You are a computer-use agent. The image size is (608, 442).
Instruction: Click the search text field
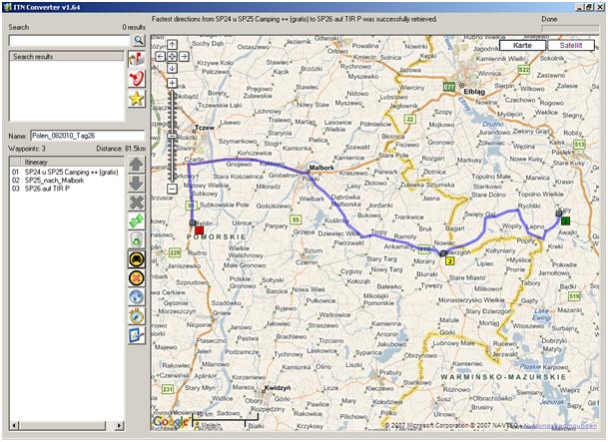70,40
